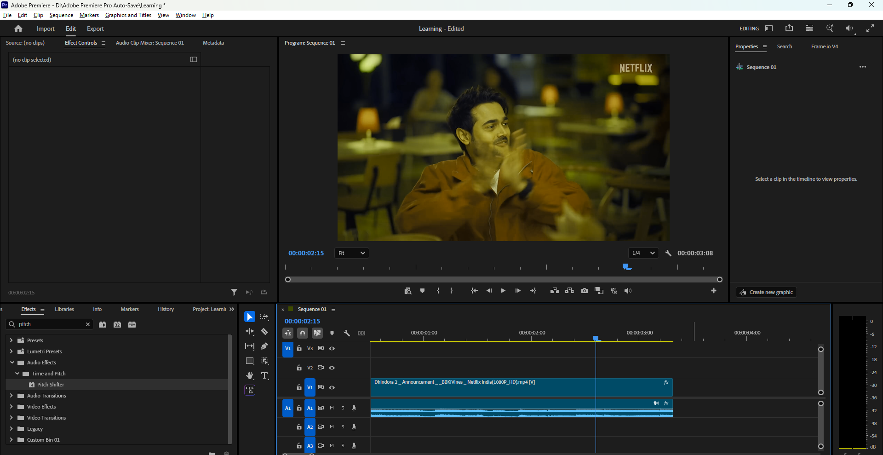Click the pitch search field

tap(49, 324)
